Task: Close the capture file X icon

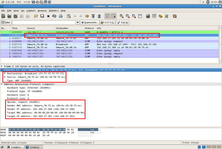Action: click(48, 16)
